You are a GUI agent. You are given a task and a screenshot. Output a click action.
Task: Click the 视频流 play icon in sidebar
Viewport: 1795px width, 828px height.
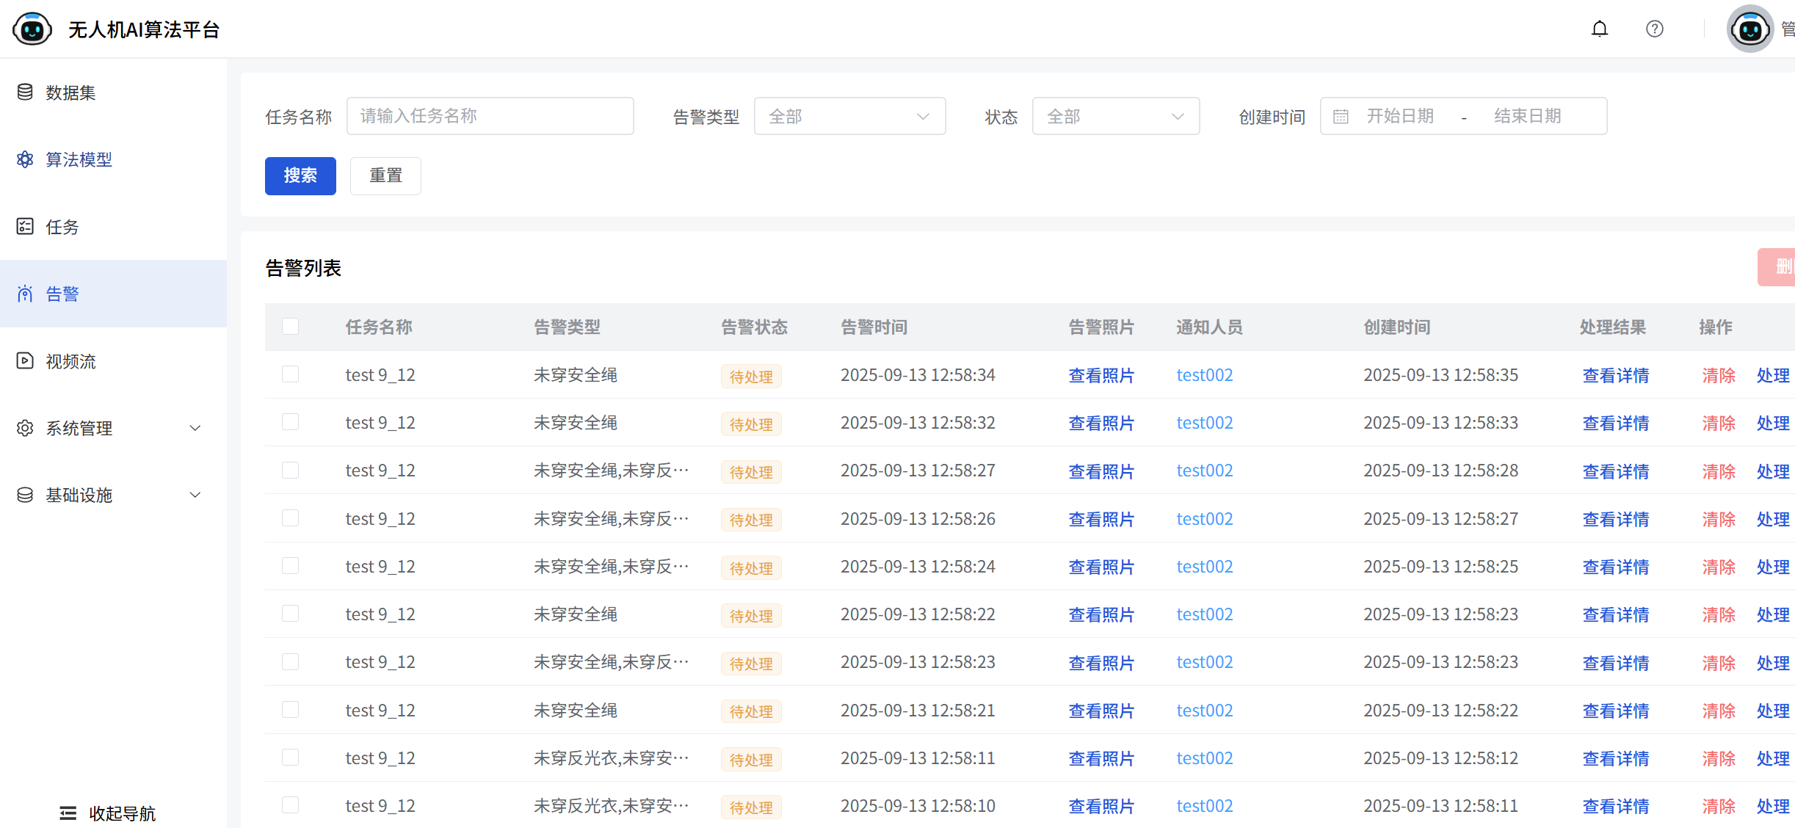[25, 361]
